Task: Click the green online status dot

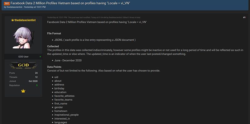Action: (x=40, y=57)
